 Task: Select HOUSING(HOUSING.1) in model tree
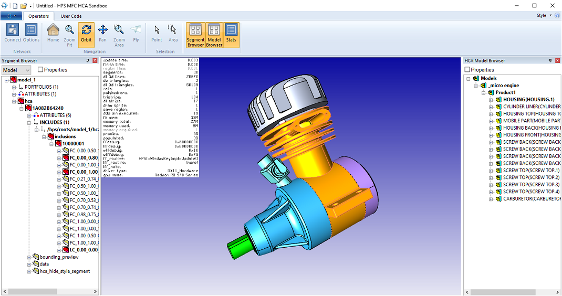pos(528,100)
